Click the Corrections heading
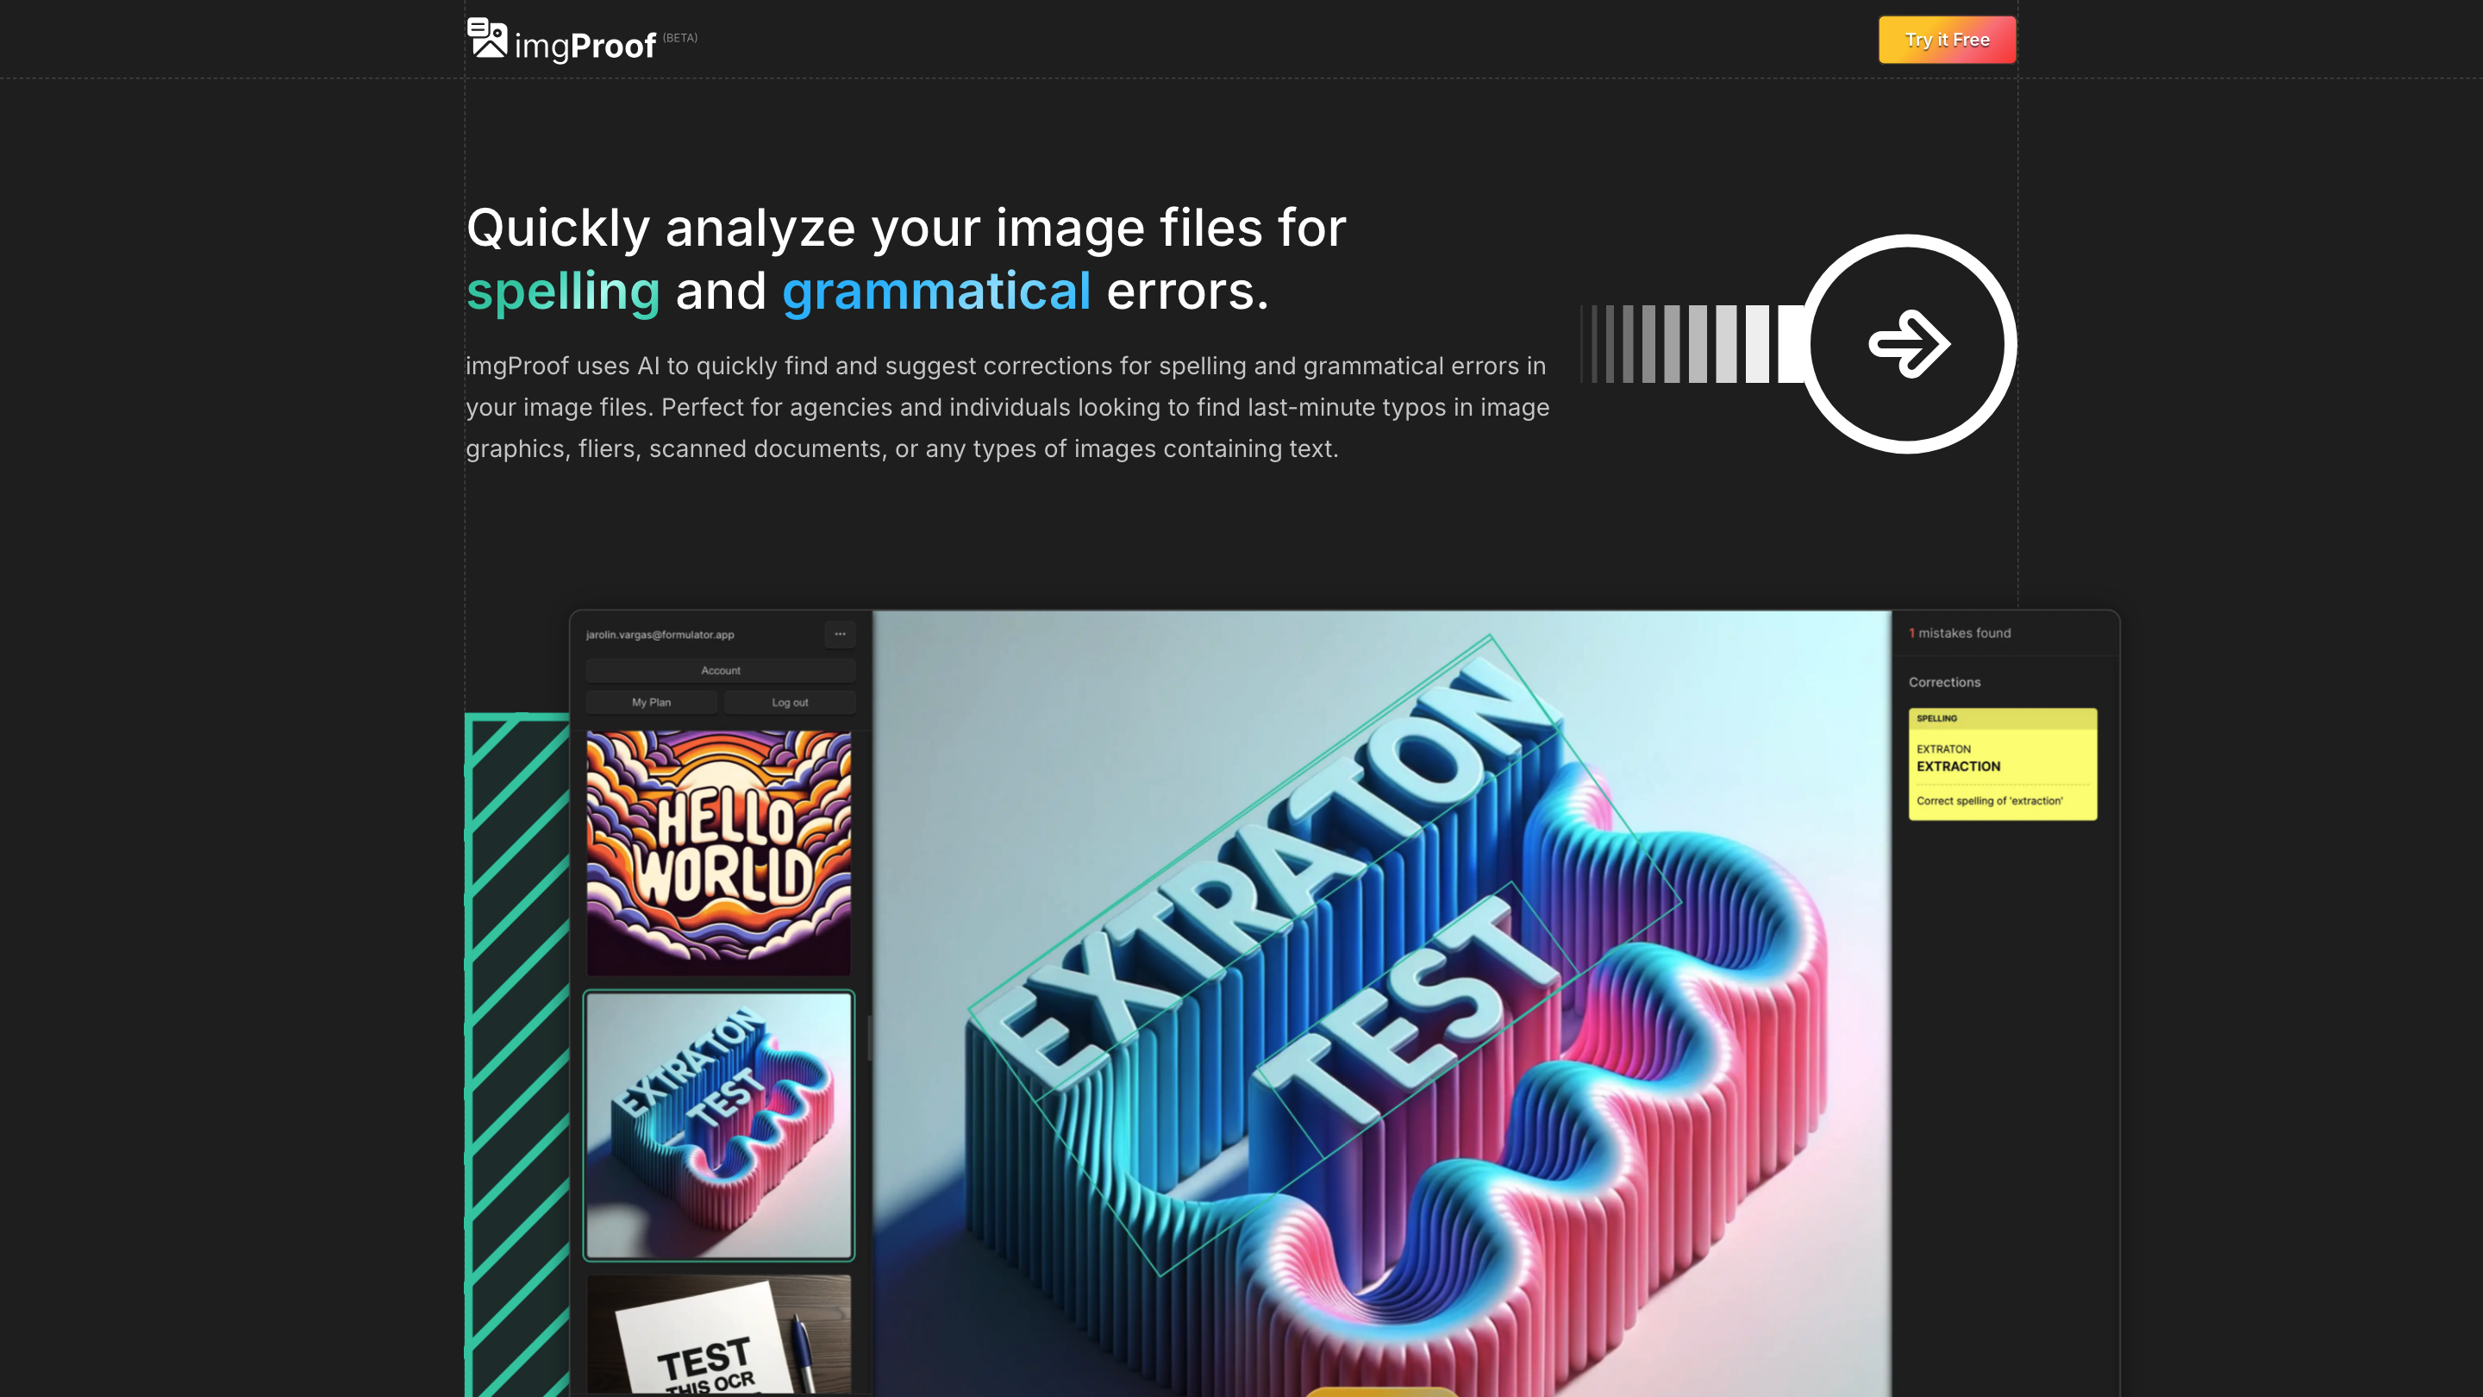The height and width of the screenshot is (1397, 2483). (x=1944, y=681)
